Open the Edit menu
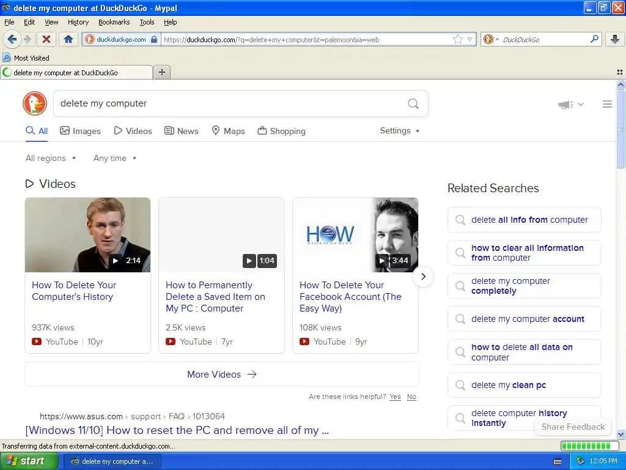This screenshot has width=626, height=470. click(29, 22)
